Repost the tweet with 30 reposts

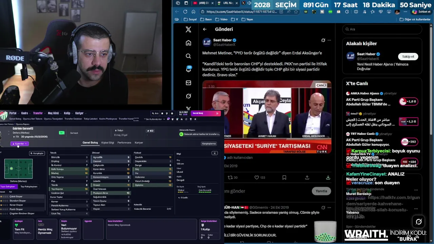233,177
